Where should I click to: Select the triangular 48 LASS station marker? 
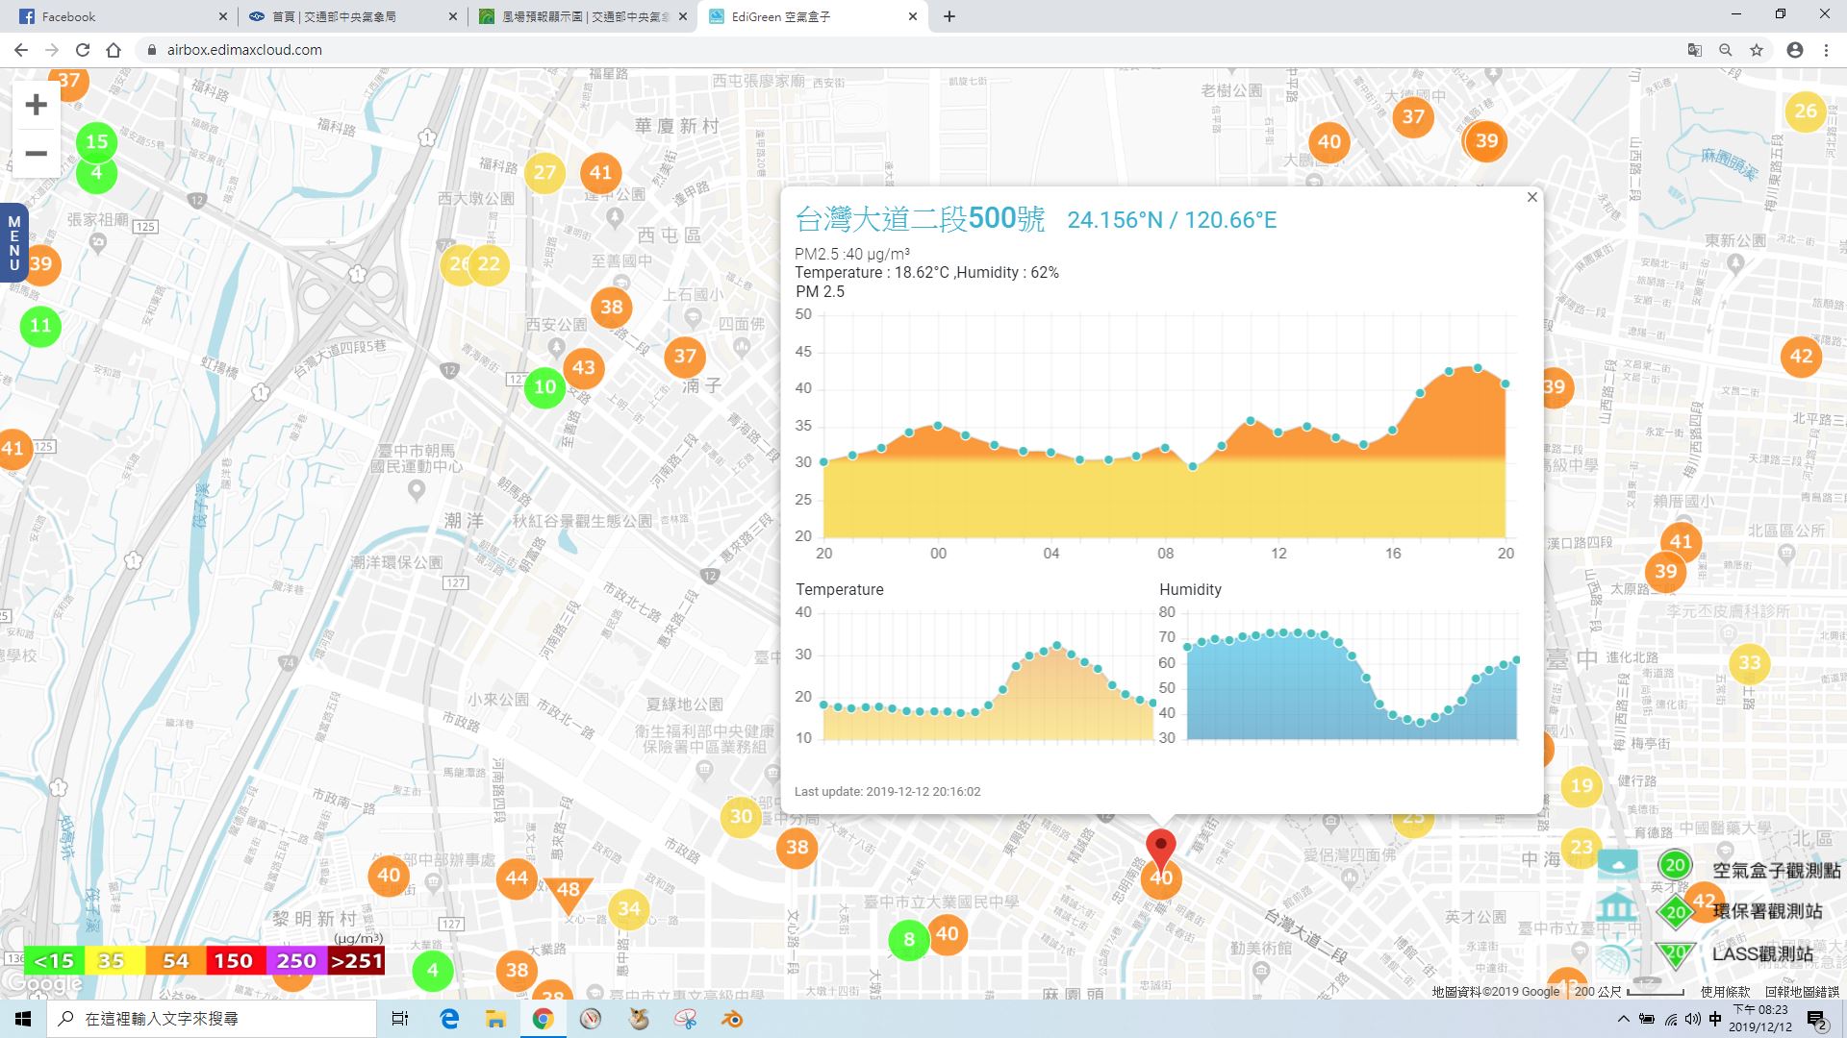click(569, 892)
